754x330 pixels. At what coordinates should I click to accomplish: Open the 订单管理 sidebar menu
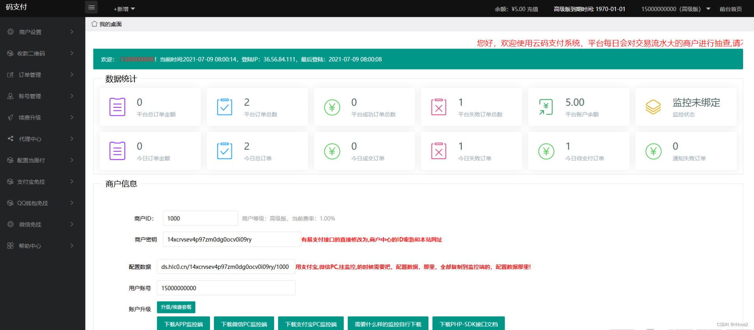point(43,75)
